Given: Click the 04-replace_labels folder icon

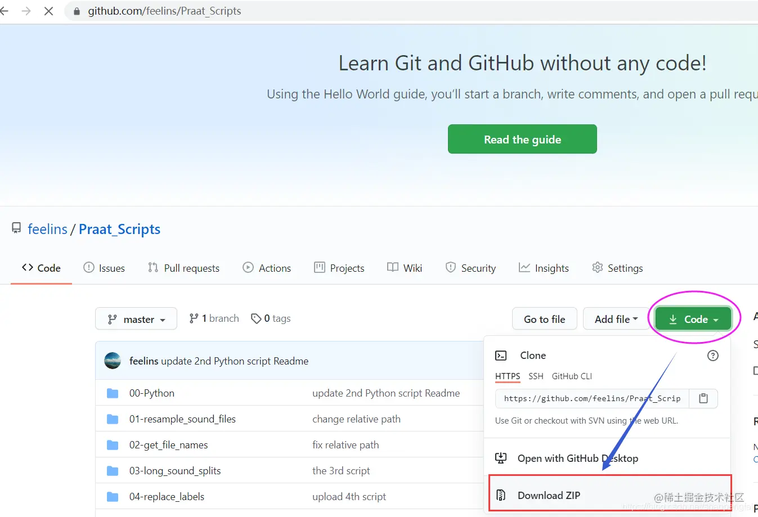Looking at the screenshot, I should point(113,497).
